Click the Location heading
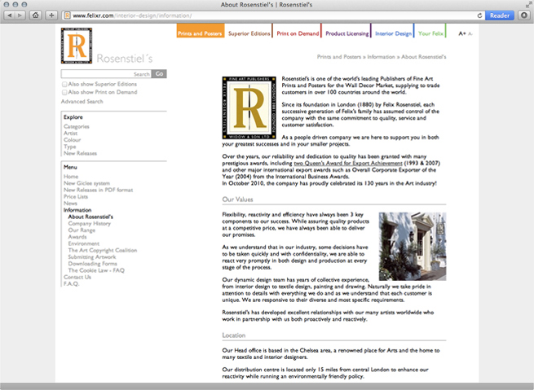534x390 pixels. (234, 335)
